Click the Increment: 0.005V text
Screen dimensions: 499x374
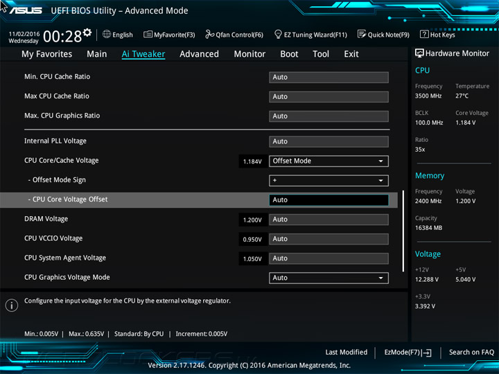pyautogui.click(x=202, y=334)
